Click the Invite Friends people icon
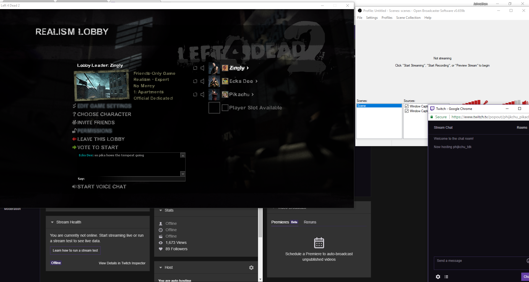Image resolution: width=529 pixels, height=282 pixels. [74, 122]
